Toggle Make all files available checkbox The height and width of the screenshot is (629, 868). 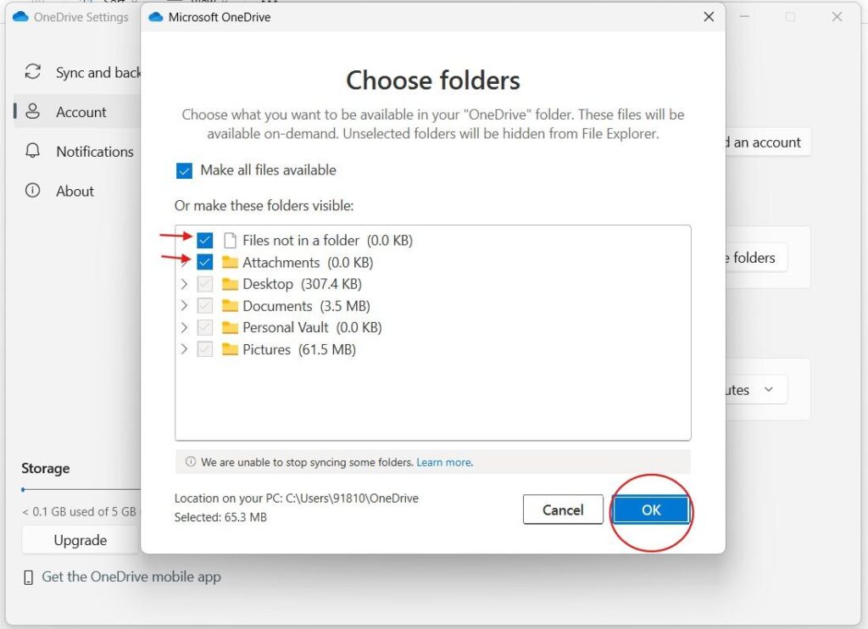point(184,170)
